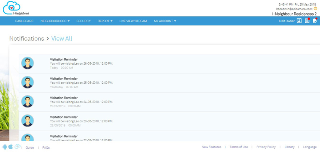
Task: Click the Notifications breadcrumb text
Action: pyautogui.click(x=27, y=39)
